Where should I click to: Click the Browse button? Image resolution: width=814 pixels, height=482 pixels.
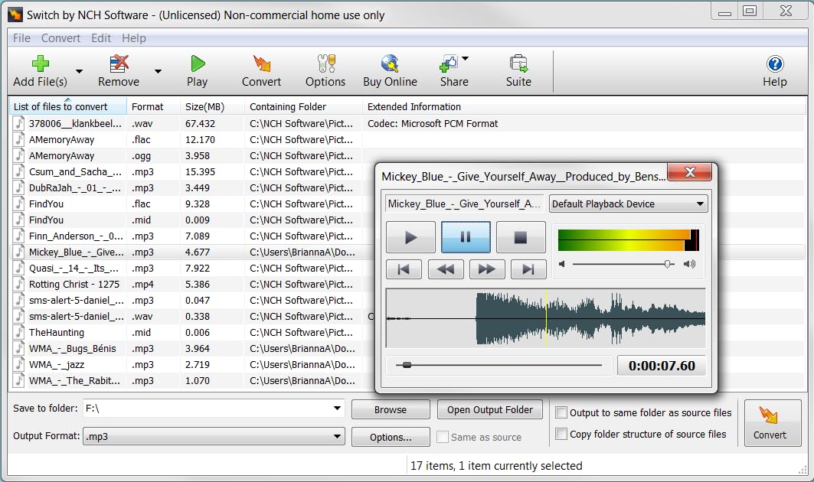pos(390,410)
